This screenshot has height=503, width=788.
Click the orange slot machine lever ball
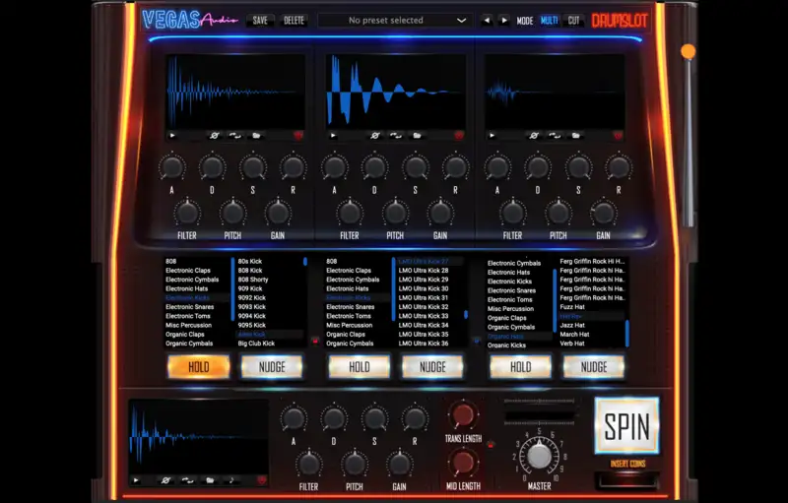[688, 51]
